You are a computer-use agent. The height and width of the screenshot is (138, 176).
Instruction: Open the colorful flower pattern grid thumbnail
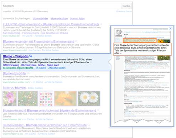(x=46, y=98)
